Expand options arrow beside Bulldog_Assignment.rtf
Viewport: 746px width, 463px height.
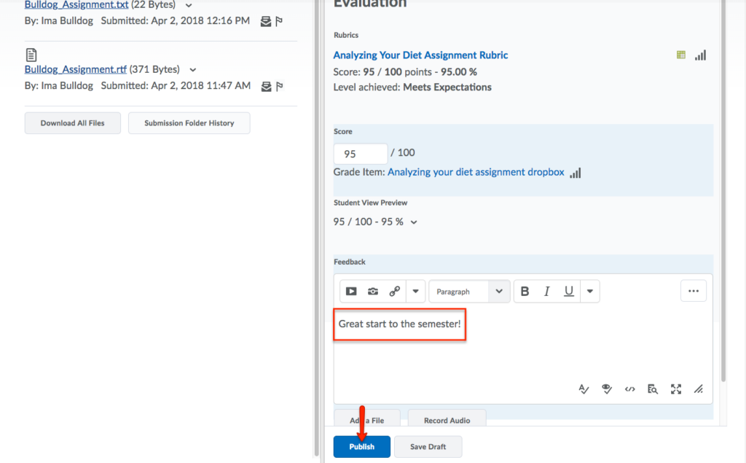192,70
